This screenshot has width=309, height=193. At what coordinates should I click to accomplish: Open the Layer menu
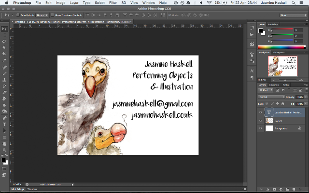74,3
